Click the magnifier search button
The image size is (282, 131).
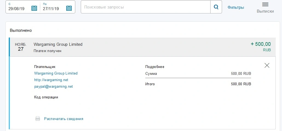(x=216, y=7)
